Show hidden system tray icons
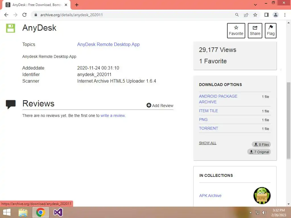291x218 pixels. (250, 213)
